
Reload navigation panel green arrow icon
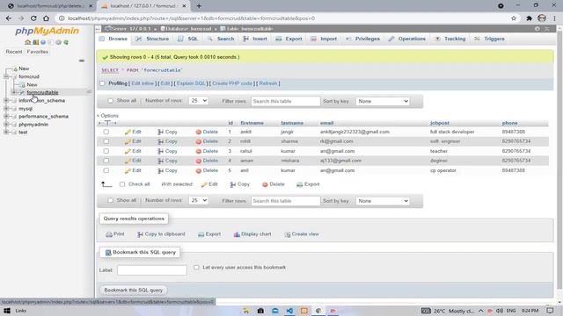[66, 42]
